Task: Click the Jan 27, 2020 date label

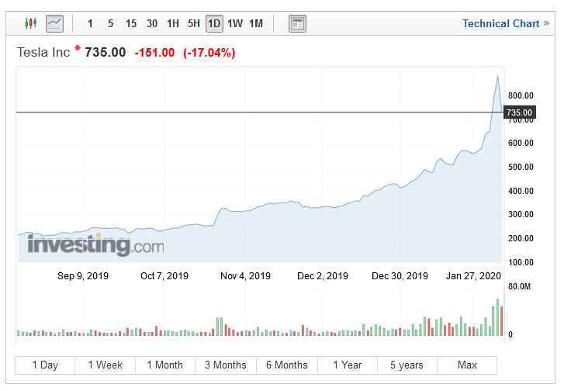Action: (x=473, y=276)
